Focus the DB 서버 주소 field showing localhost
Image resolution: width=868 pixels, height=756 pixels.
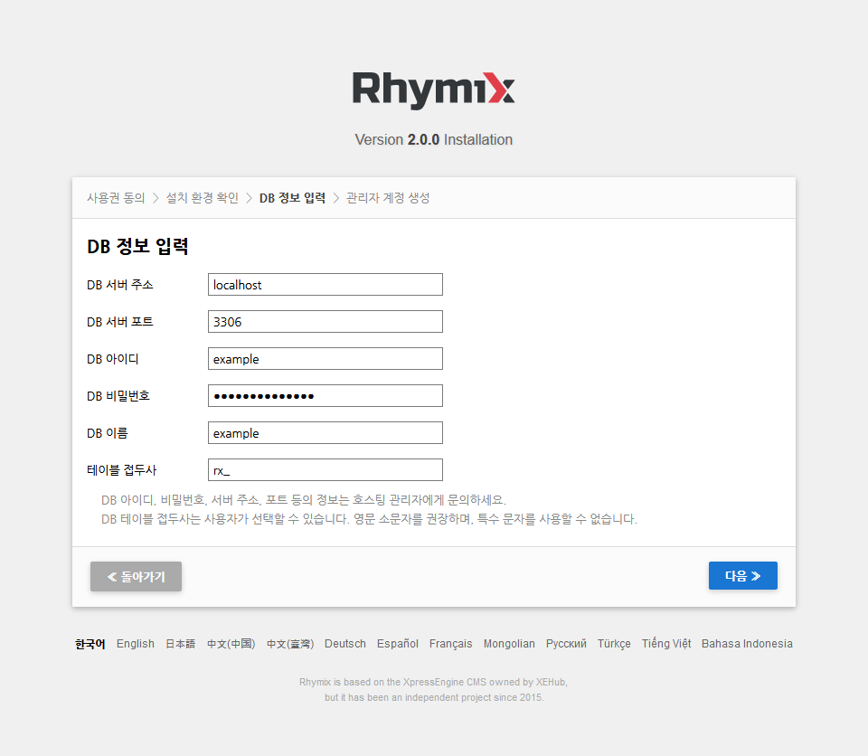click(325, 284)
